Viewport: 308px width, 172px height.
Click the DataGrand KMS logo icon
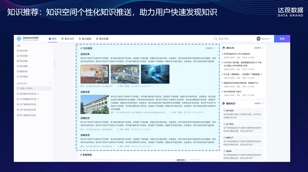tap(19, 39)
